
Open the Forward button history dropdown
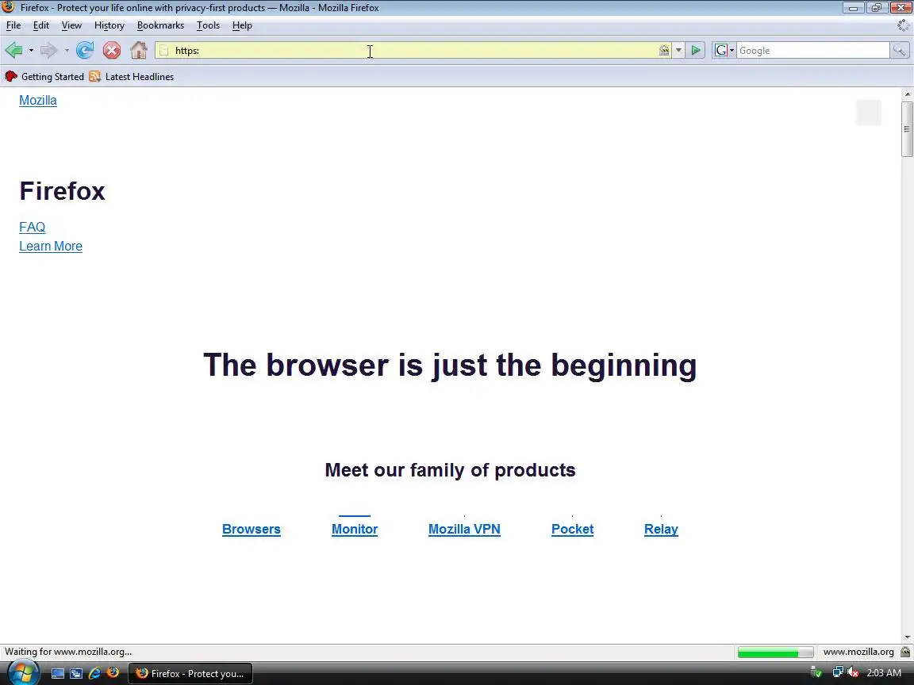tap(67, 51)
